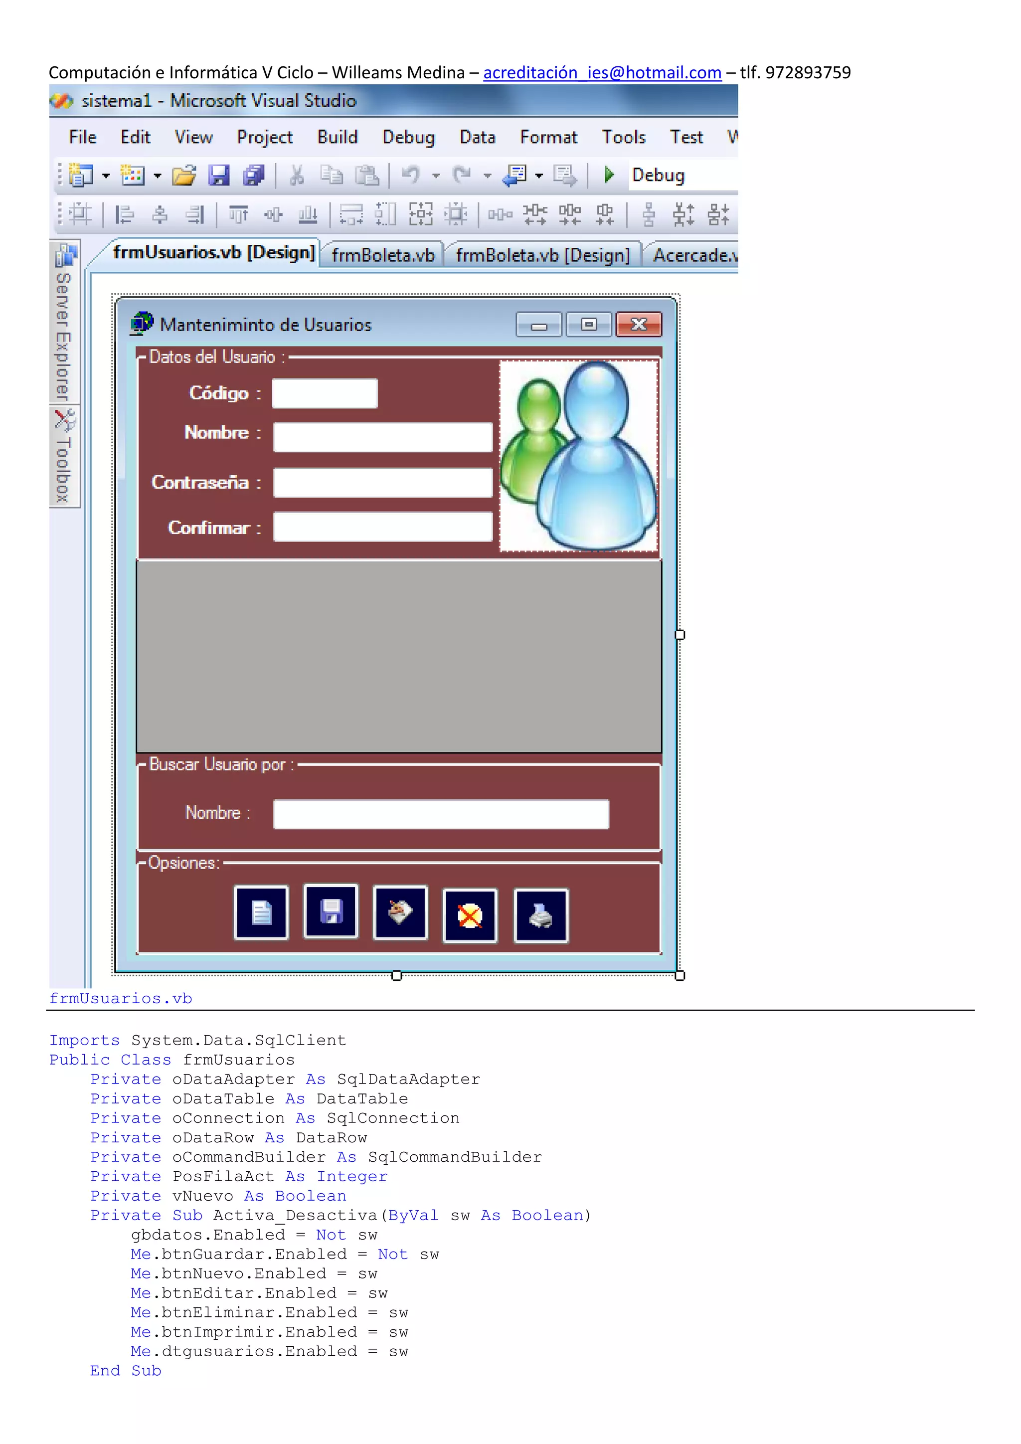This screenshot has height=1444, width=1021.
Task: Expand the Toolbox side panel
Action: (x=64, y=457)
